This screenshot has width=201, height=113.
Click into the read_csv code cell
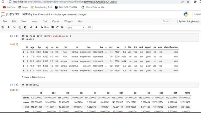pos(110,38)
